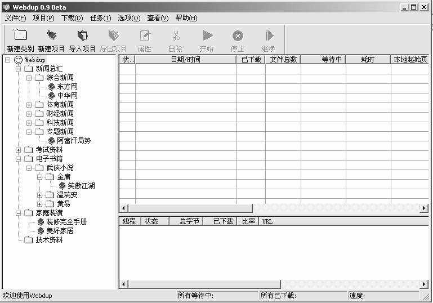Click the 新建项目 toolbar icon
Screen dimensions: 433x303
coord(51,35)
